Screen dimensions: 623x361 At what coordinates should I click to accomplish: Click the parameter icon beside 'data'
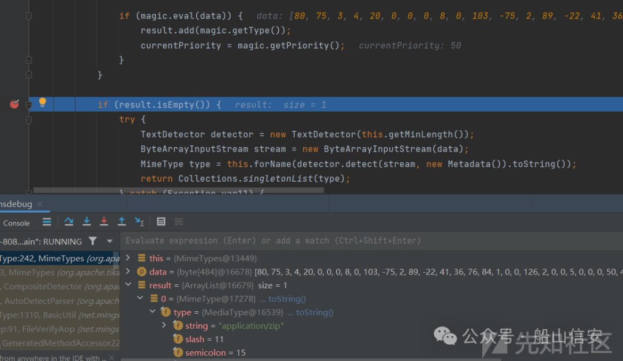point(141,272)
